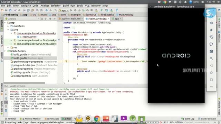Click emulator rotate left icon
The image size is (221, 124).
coord(211,37)
